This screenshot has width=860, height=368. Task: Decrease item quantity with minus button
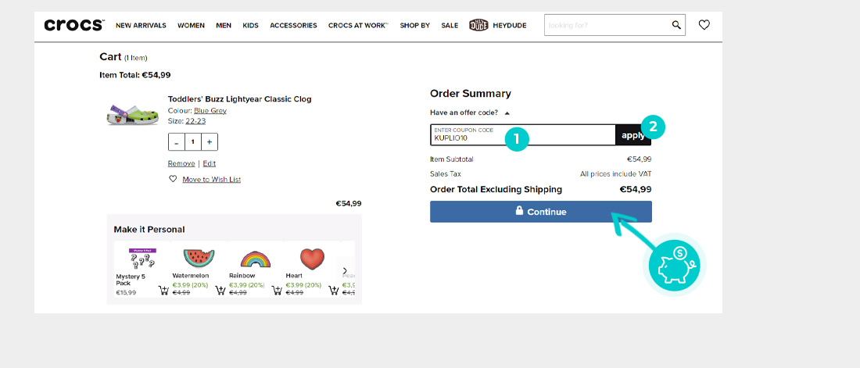coord(176,142)
